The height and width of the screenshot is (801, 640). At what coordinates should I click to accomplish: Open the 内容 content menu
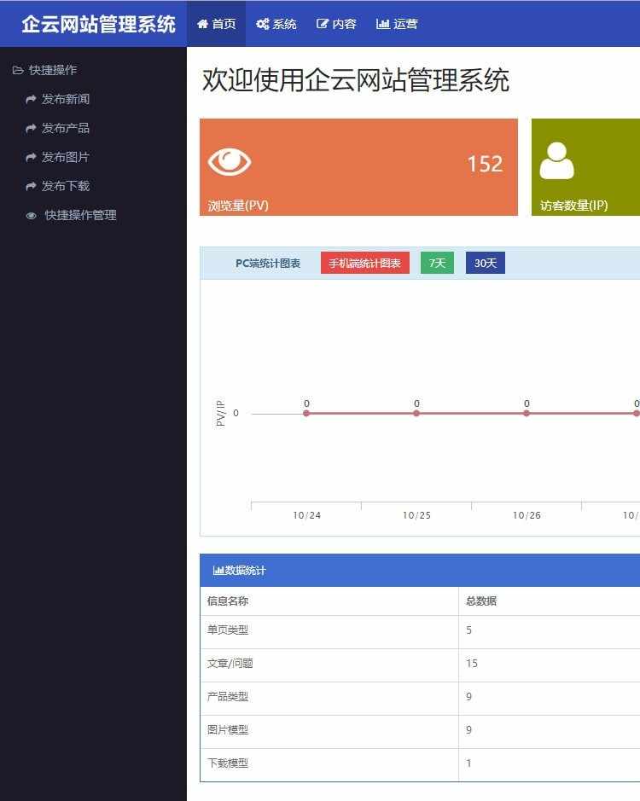tap(336, 24)
